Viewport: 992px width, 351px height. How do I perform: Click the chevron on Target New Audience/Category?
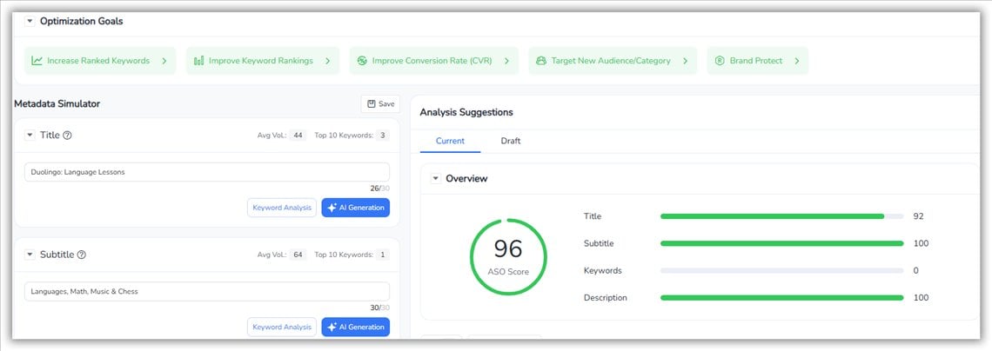click(685, 61)
